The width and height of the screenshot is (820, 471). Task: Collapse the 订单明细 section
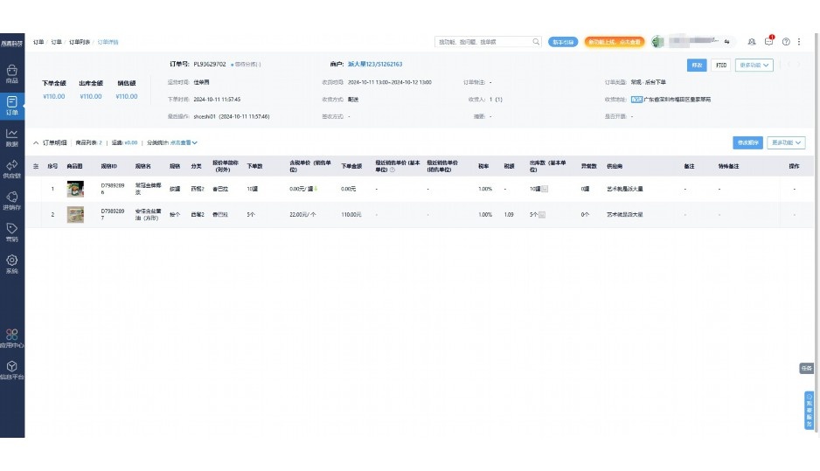36,142
